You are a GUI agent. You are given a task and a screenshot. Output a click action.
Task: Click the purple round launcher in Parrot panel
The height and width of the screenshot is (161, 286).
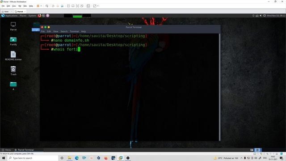48,16
